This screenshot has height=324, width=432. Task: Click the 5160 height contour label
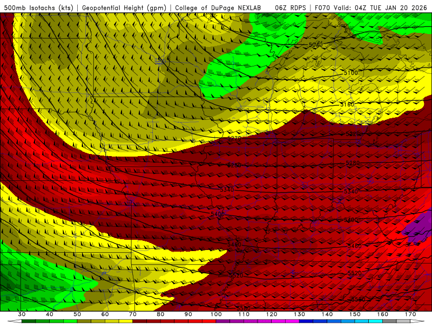pos(347,104)
